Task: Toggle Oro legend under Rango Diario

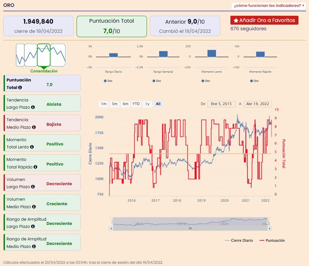Action: (x=108, y=81)
